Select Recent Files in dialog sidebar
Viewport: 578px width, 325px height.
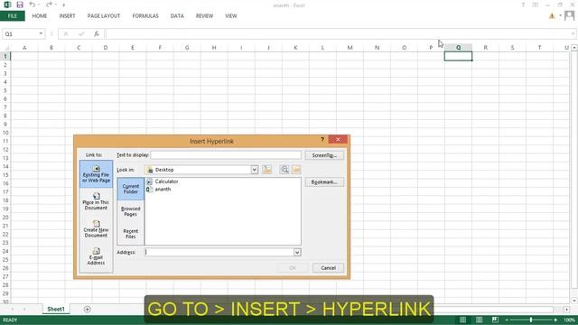(x=131, y=234)
